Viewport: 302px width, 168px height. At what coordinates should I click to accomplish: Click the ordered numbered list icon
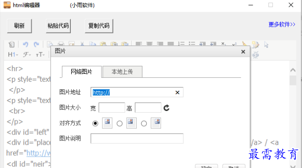(x=181, y=44)
